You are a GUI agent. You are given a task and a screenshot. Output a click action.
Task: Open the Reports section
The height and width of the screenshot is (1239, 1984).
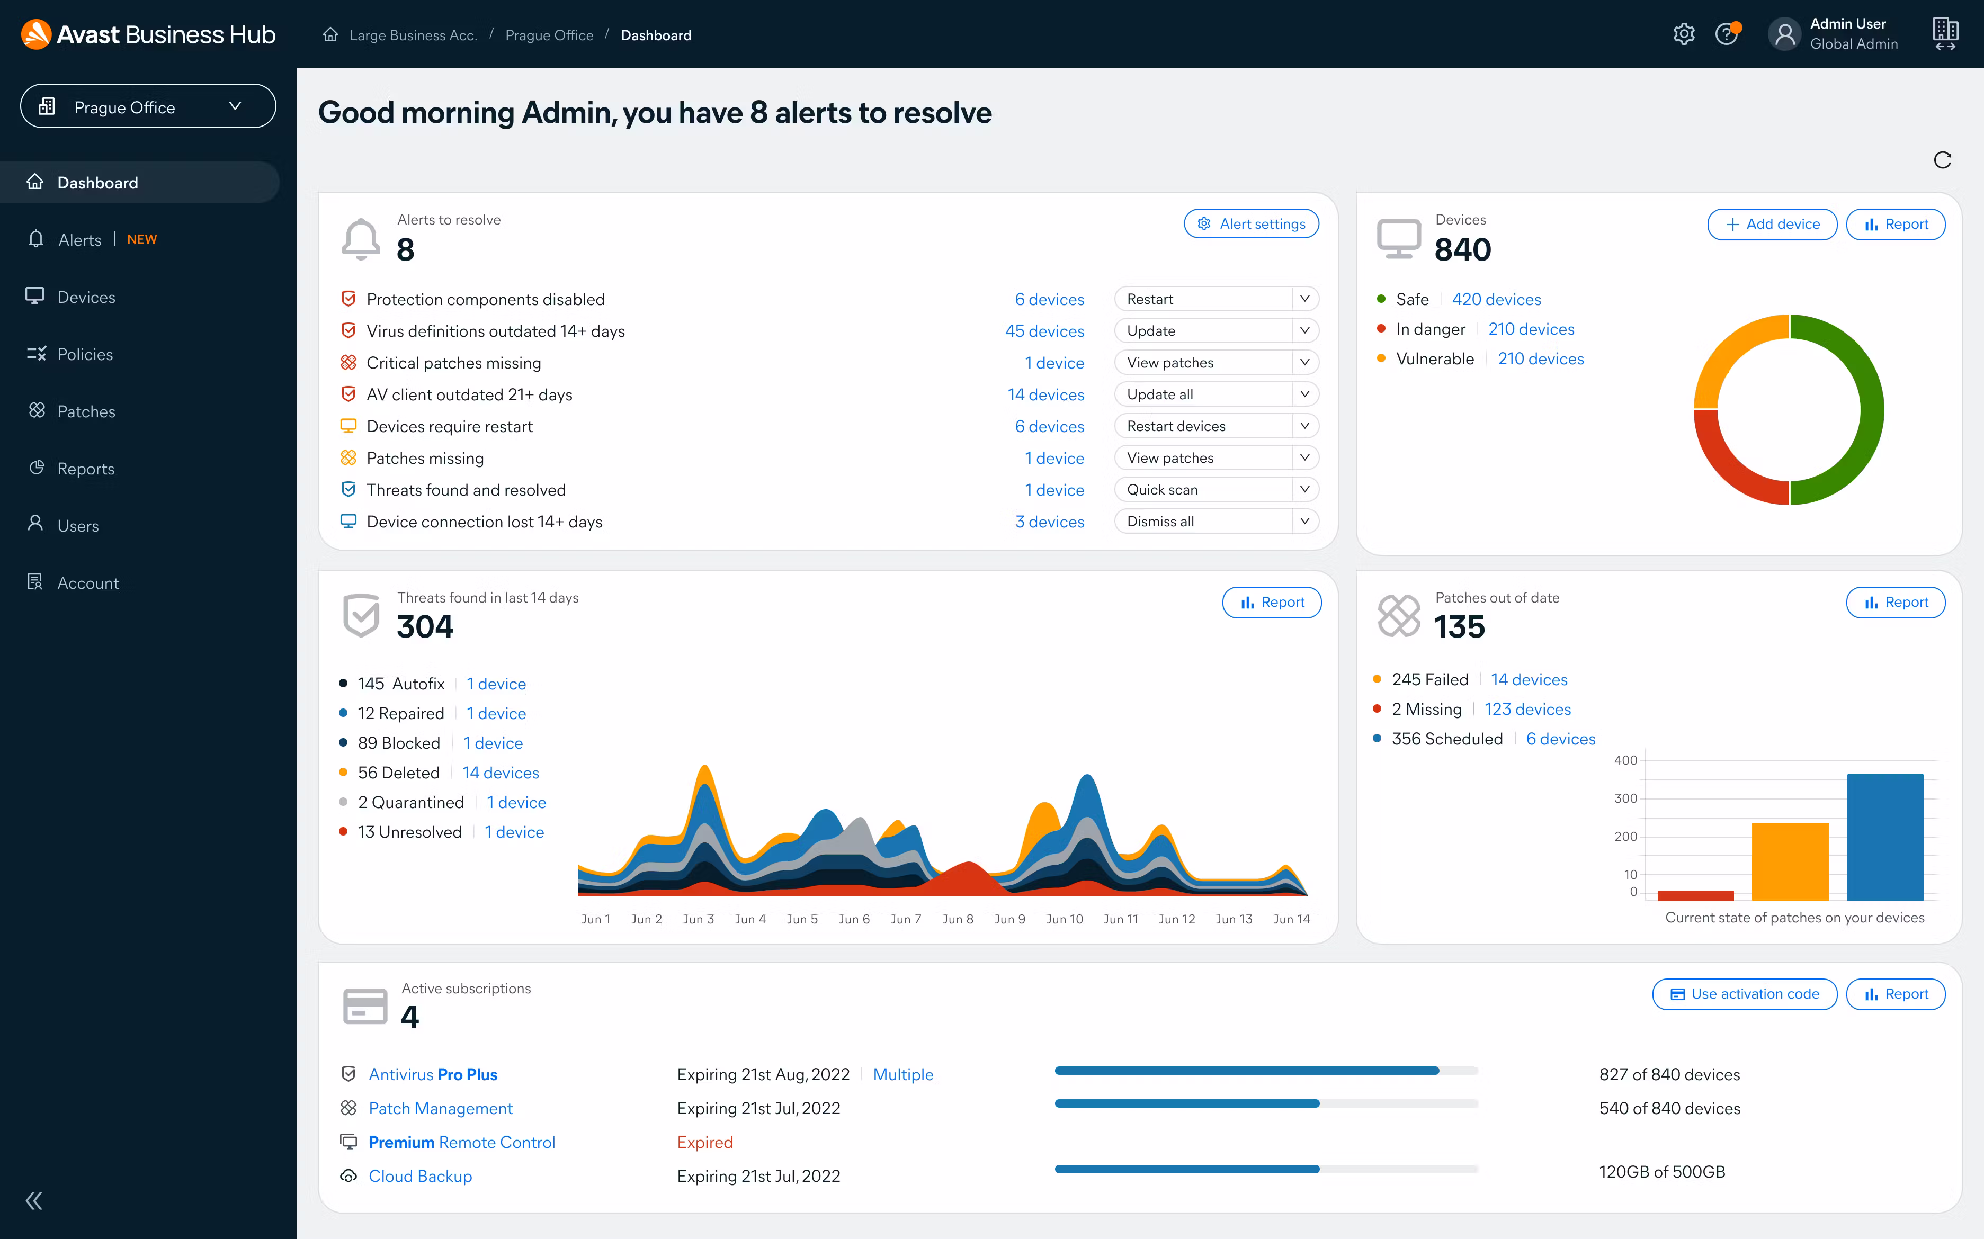click(x=85, y=468)
